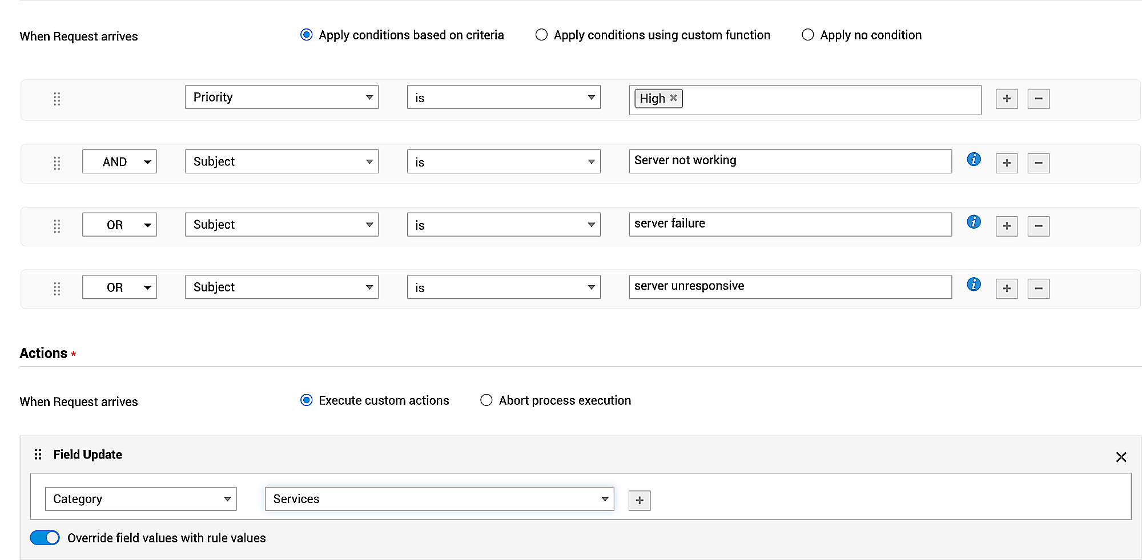The image size is (1142, 560).
Task: Open the AND logical operator dropdown
Action: pos(119,162)
